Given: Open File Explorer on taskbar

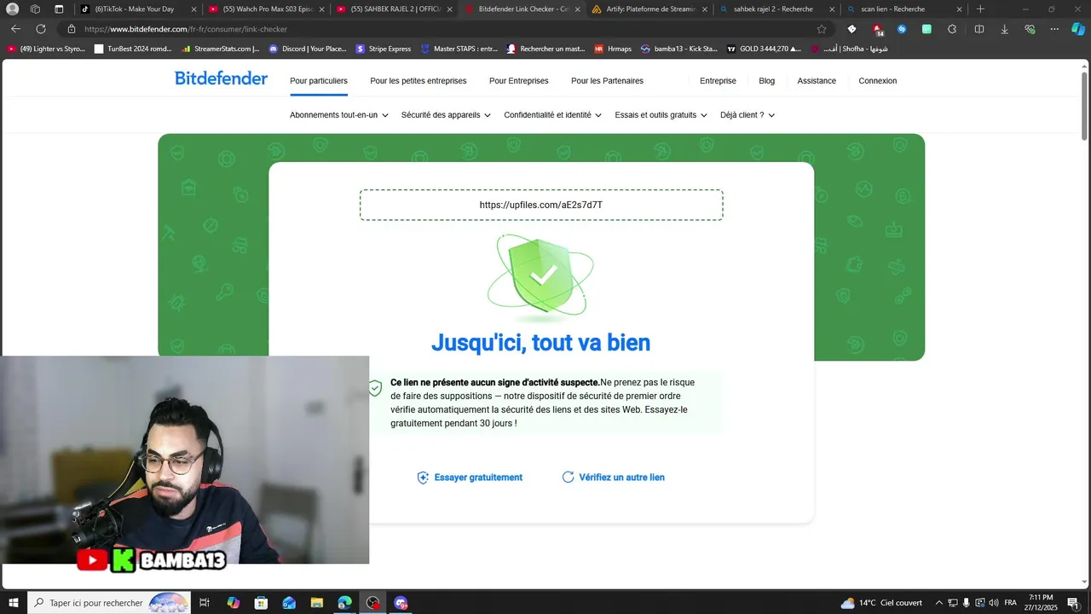Looking at the screenshot, I should point(317,603).
